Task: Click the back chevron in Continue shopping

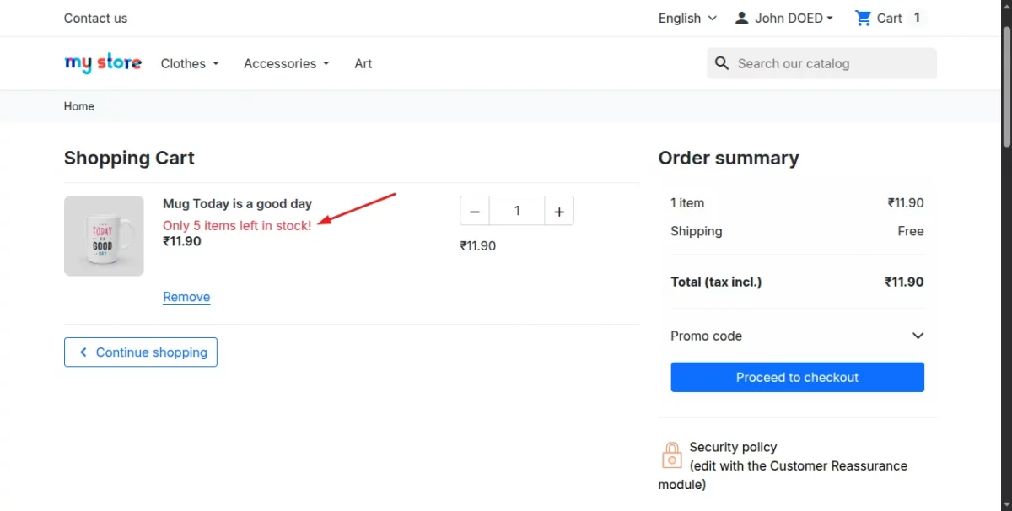Action: pos(83,352)
